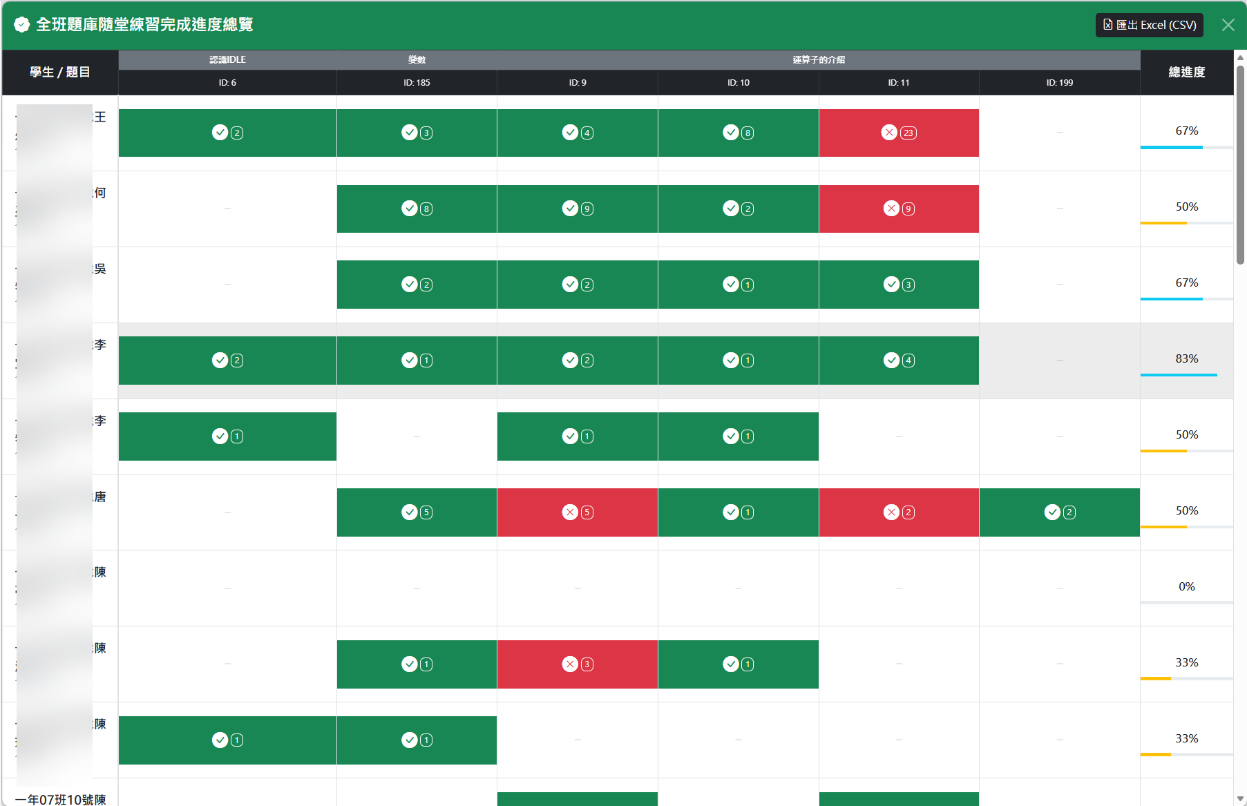Click the 0% progress indicator

[x=1186, y=587]
